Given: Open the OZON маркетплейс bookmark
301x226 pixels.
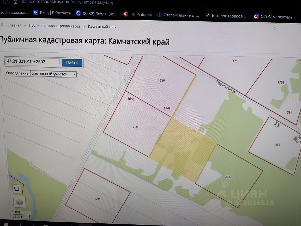Looking at the screenshot, I should (275, 17).
